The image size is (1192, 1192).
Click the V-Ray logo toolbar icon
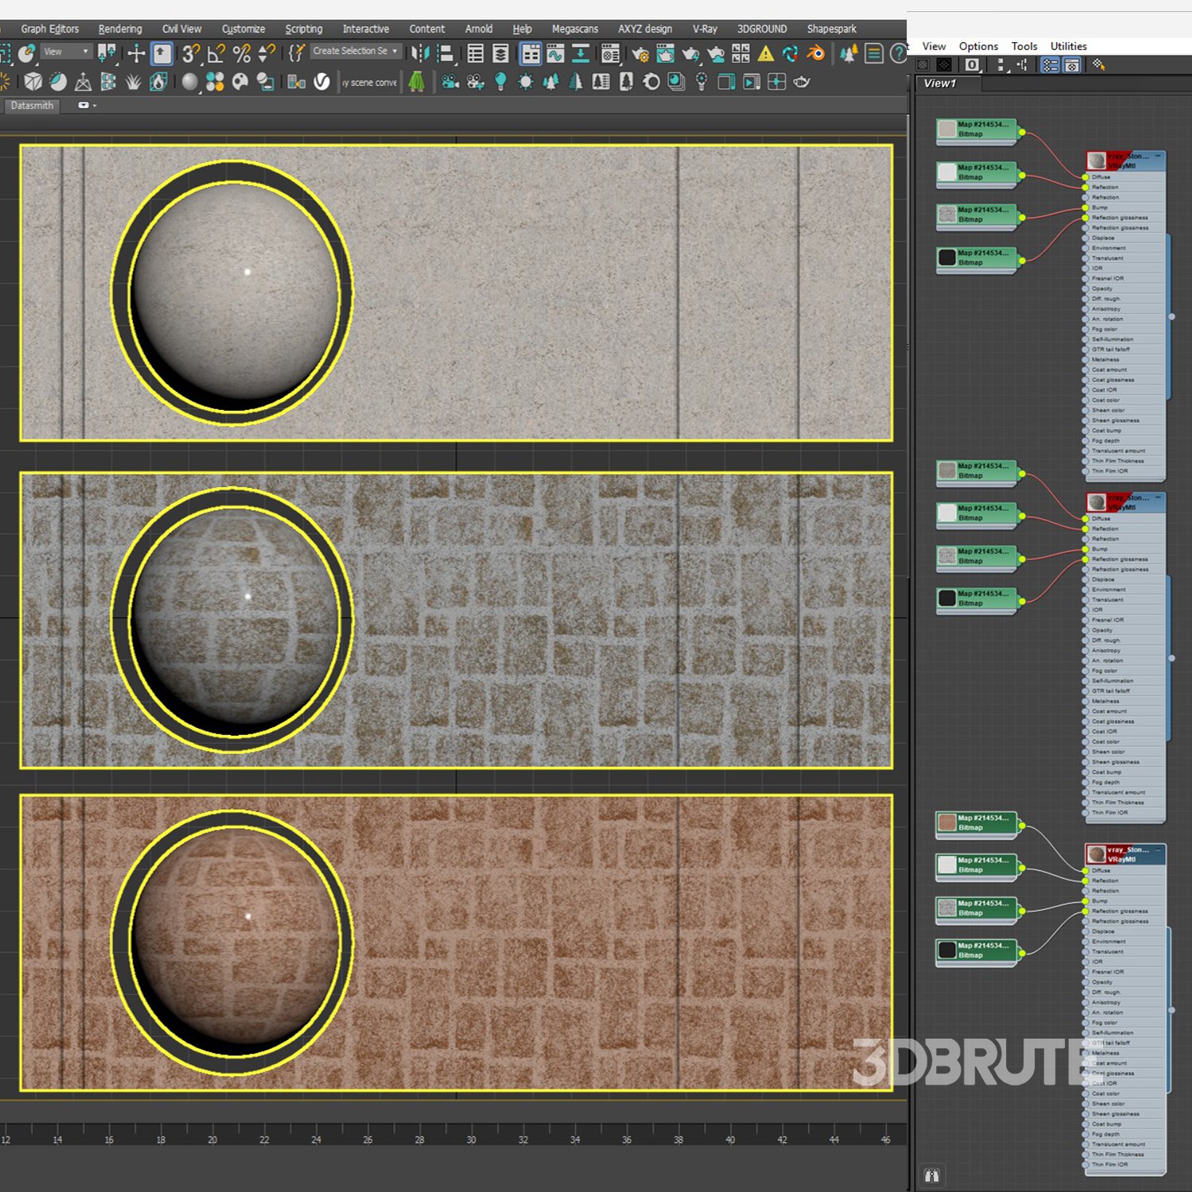pyautogui.click(x=321, y=82)
